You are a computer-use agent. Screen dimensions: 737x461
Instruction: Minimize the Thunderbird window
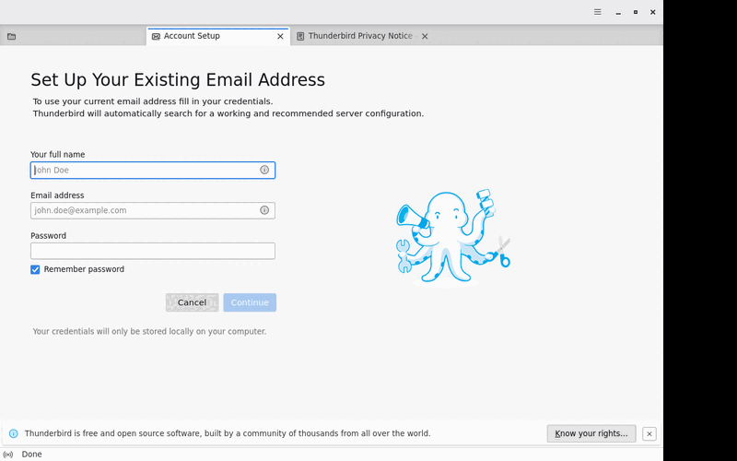(618, 12)
